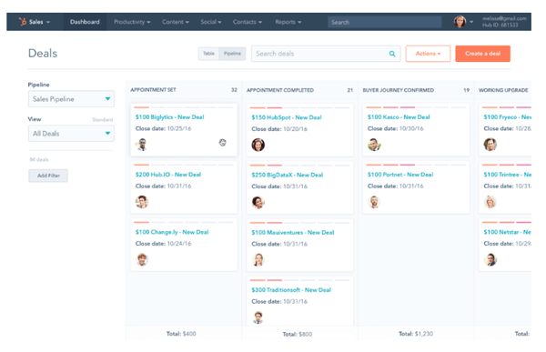
Task: Open the Contacts menu
Action: (x=248, y=22)
